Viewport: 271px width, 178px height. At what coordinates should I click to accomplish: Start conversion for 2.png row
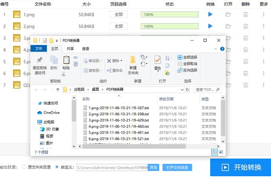(x=210, y=26)
